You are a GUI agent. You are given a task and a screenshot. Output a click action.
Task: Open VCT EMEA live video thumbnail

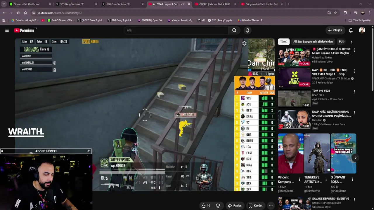point(294,78)
